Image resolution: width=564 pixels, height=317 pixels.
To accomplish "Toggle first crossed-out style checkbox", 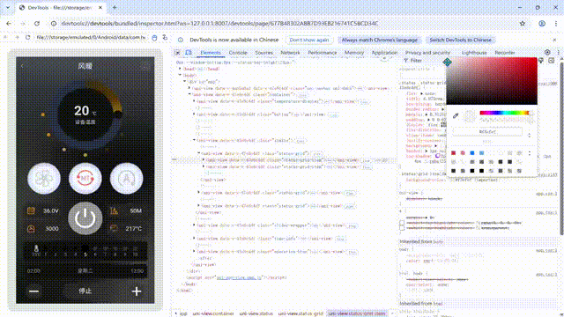I will pos(402,223).
